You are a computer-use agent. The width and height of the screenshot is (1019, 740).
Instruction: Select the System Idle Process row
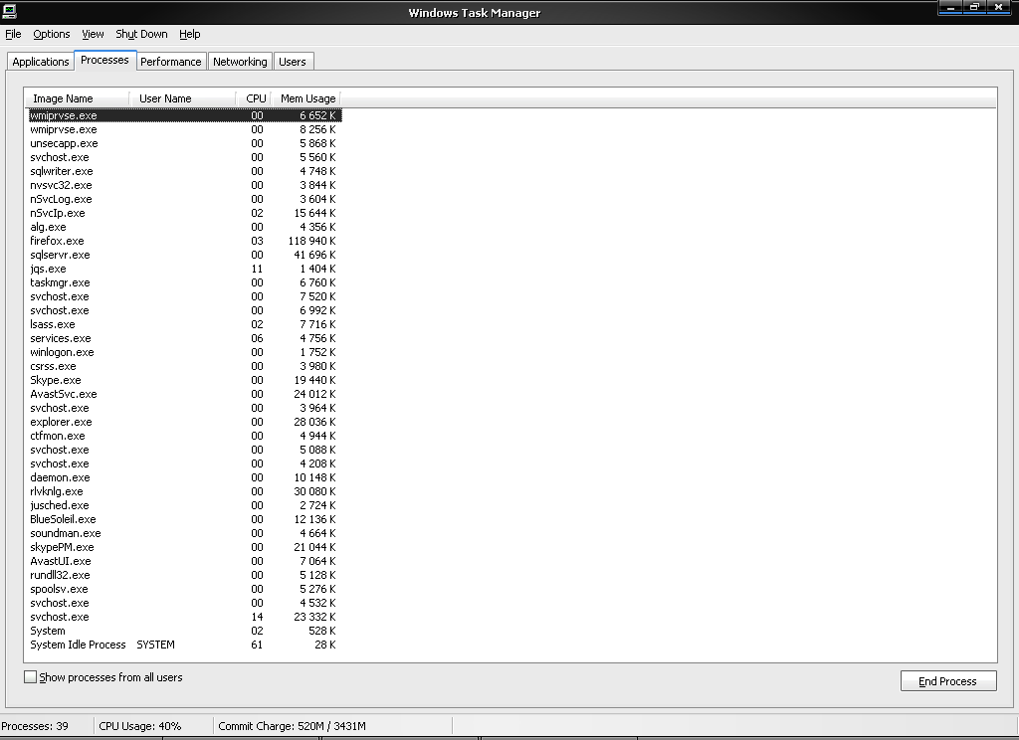tap(78, 645)
